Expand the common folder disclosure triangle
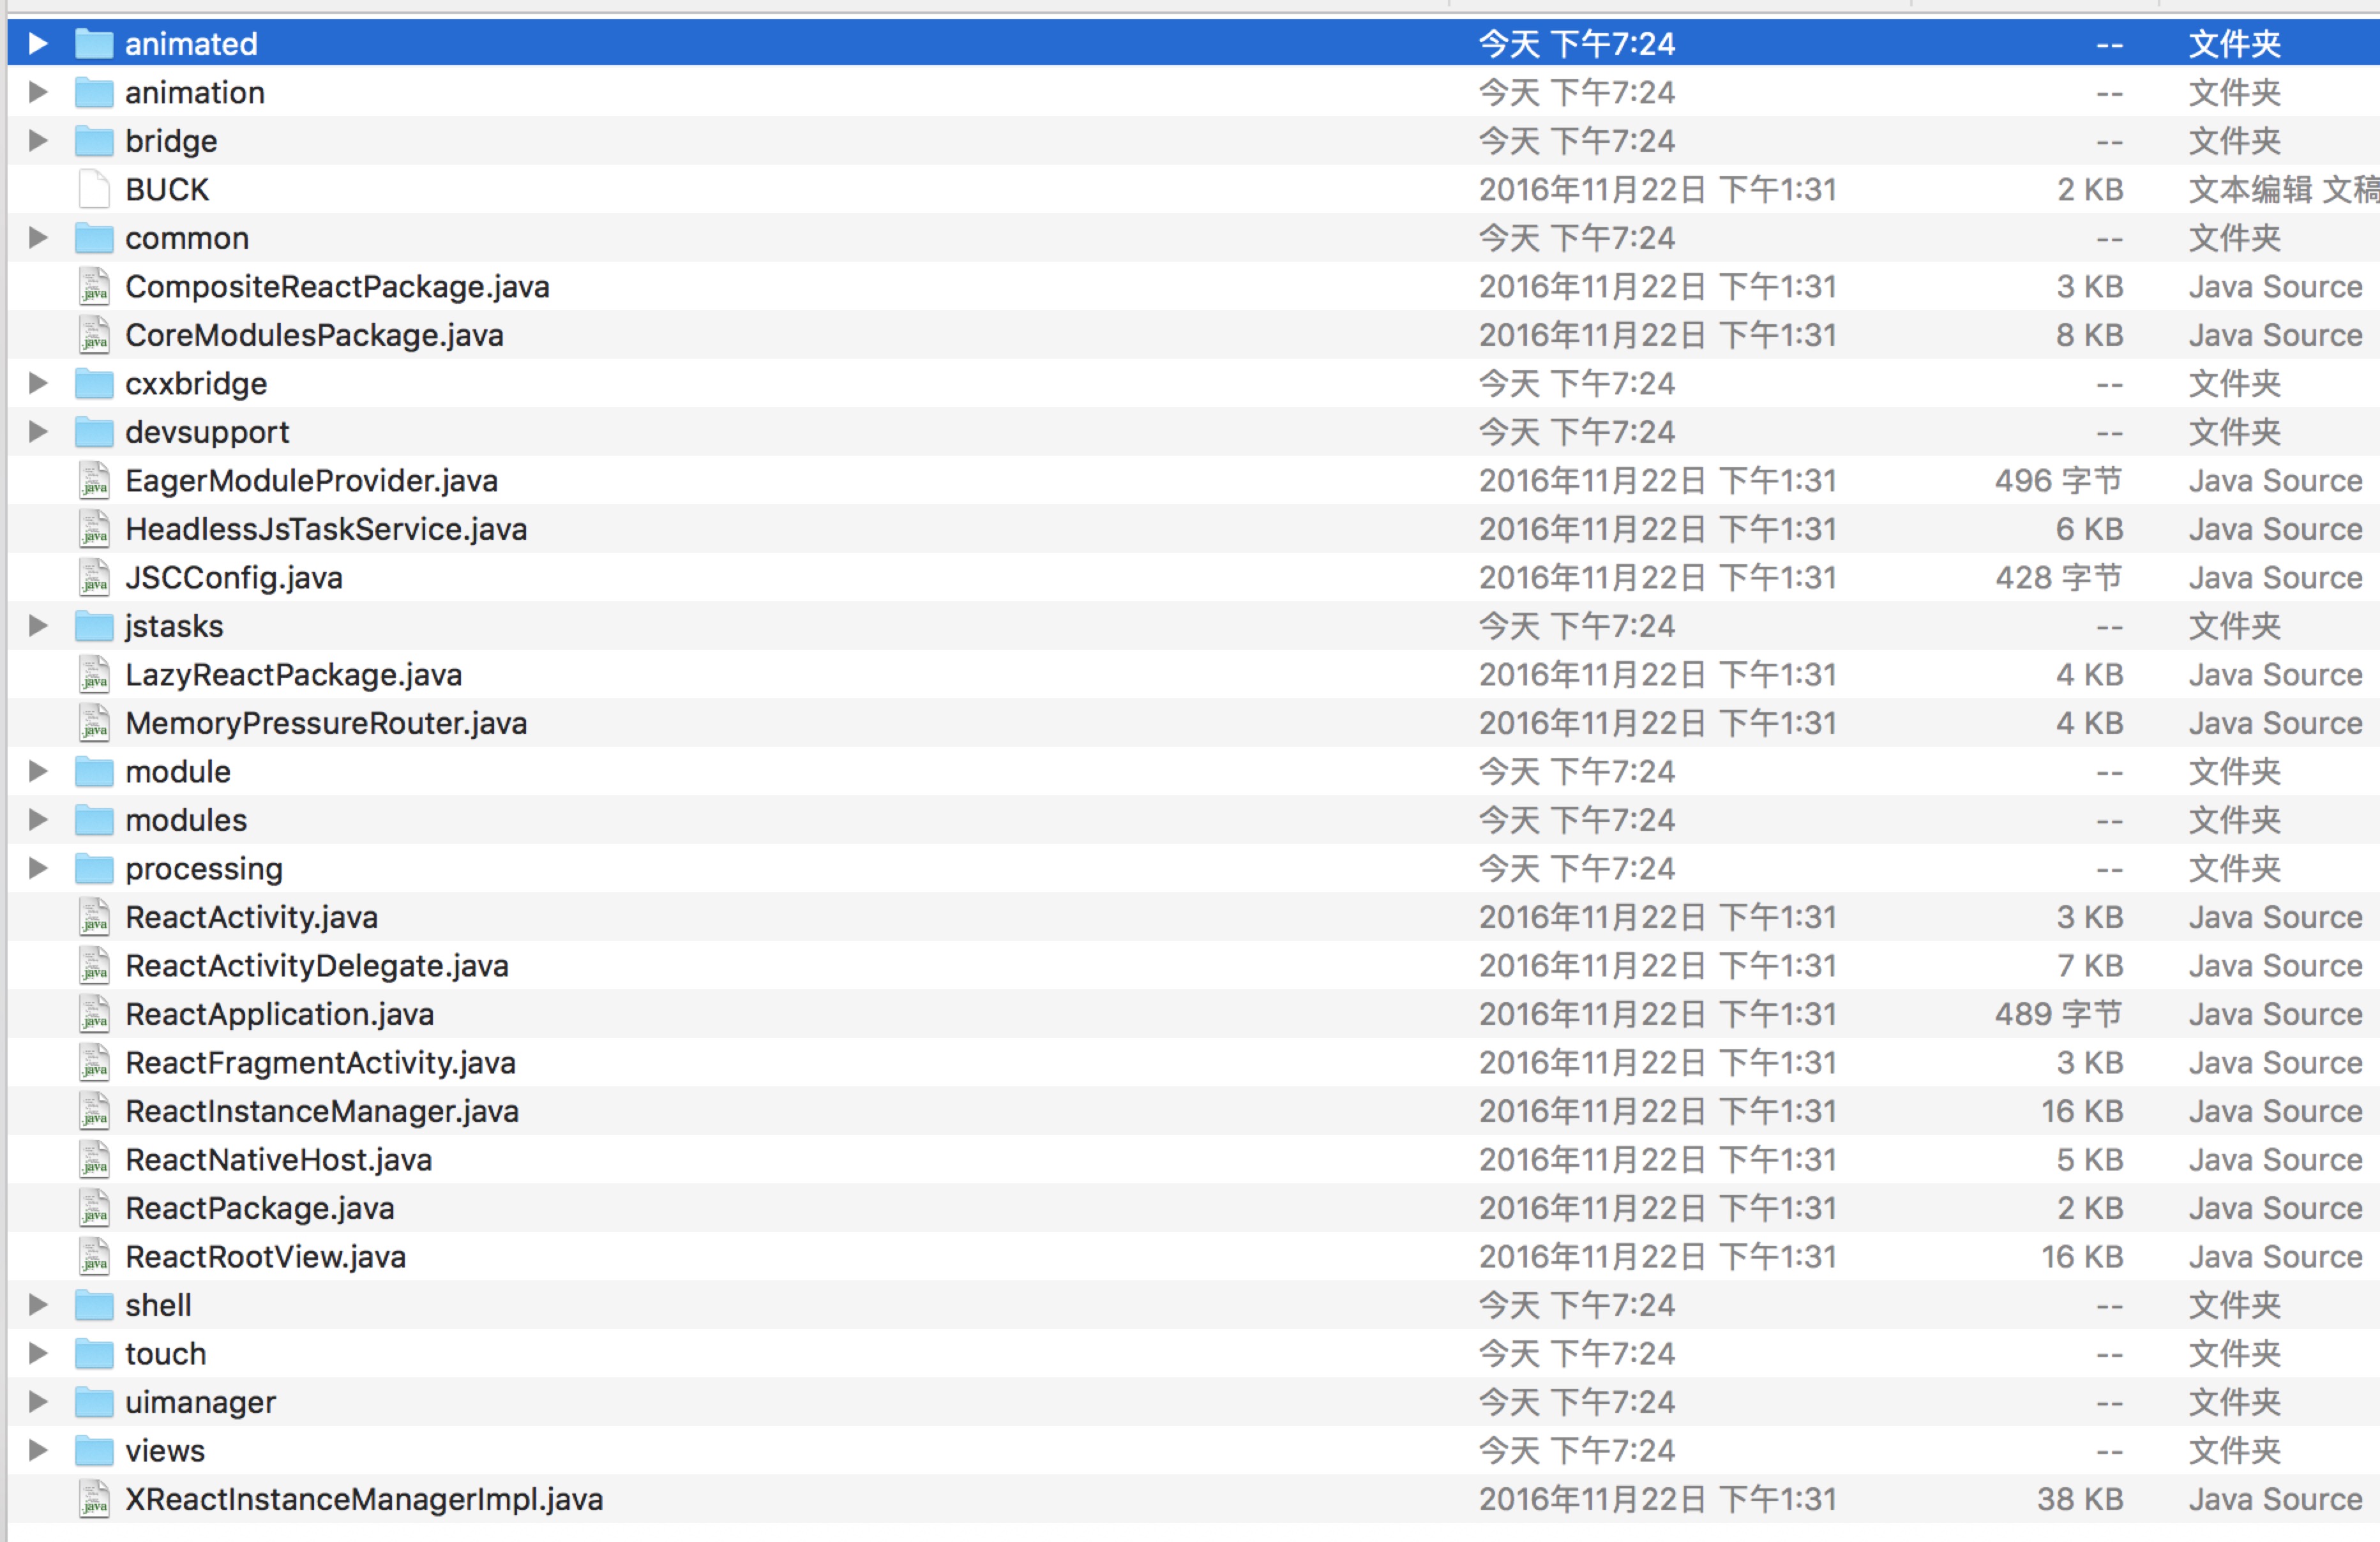 click(x=38, y=237)
